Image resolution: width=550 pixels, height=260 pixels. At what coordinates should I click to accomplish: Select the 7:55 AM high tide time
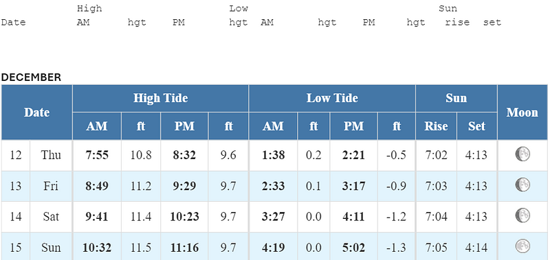click(97, 155)
